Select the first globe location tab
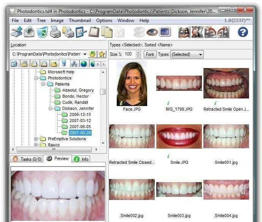Viewport: 262px width, 222px height. pos(84,63)
